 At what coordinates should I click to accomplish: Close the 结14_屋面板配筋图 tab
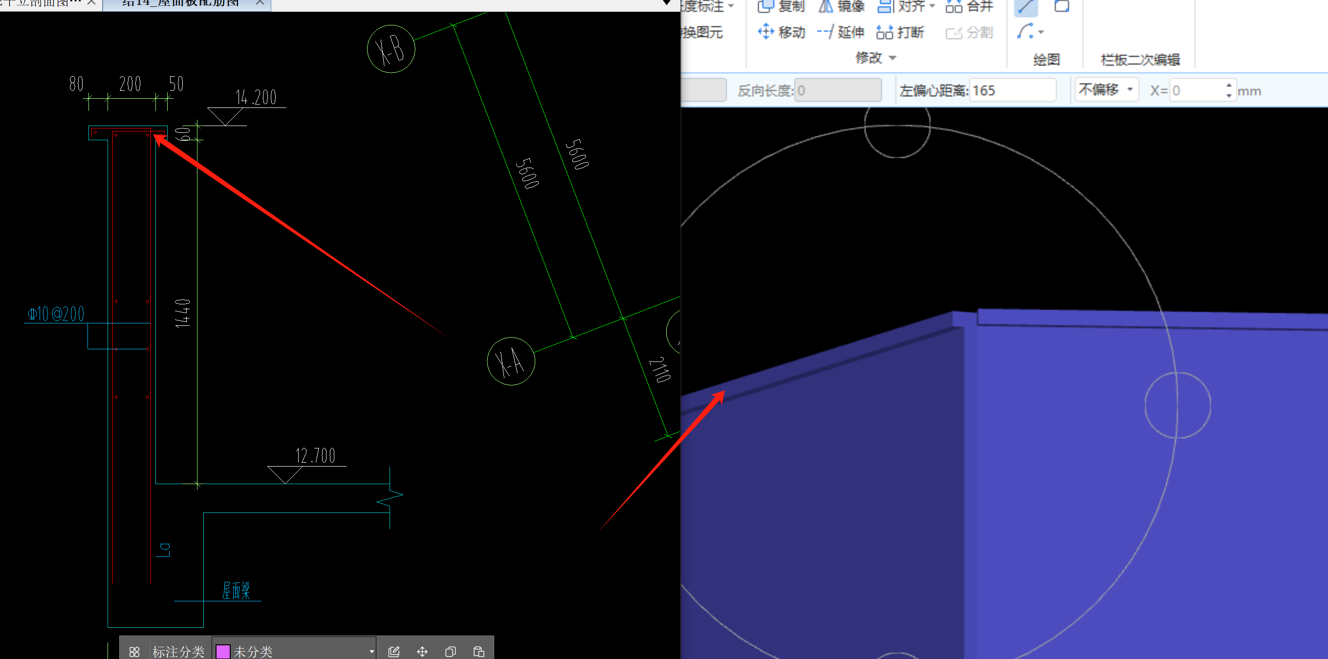point(261,2)
